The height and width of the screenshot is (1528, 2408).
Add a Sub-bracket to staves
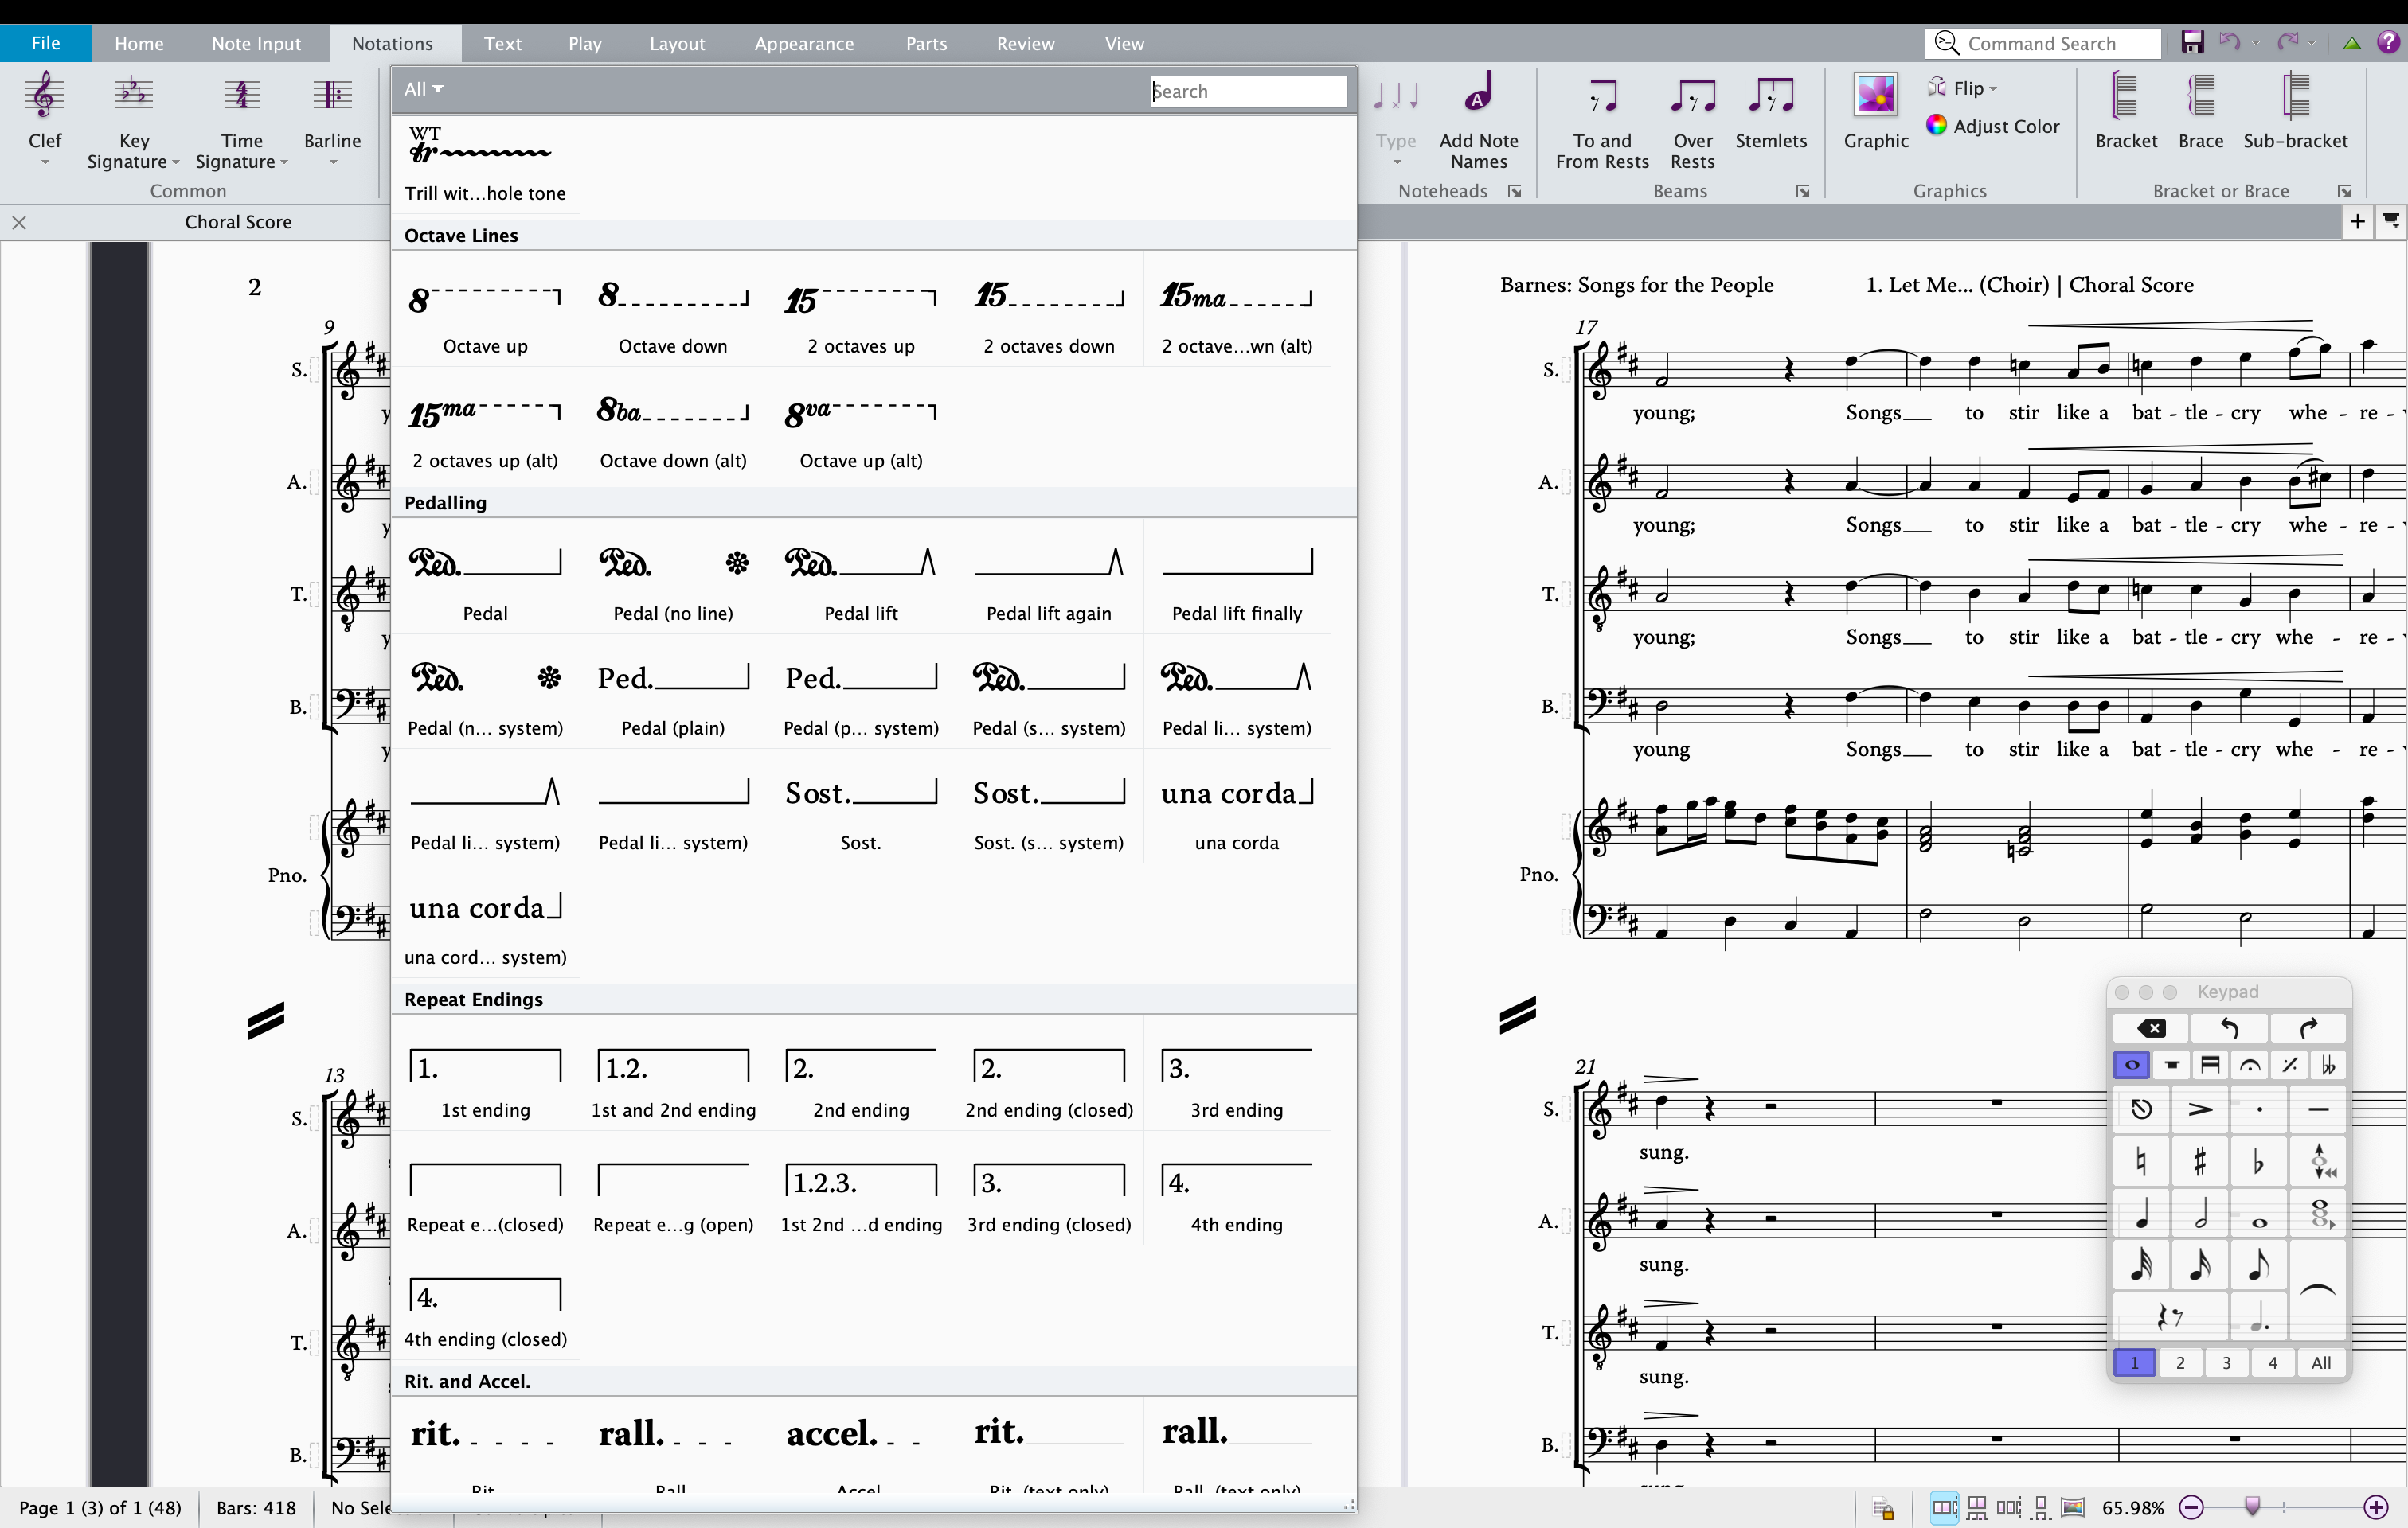coord(2295,112)
